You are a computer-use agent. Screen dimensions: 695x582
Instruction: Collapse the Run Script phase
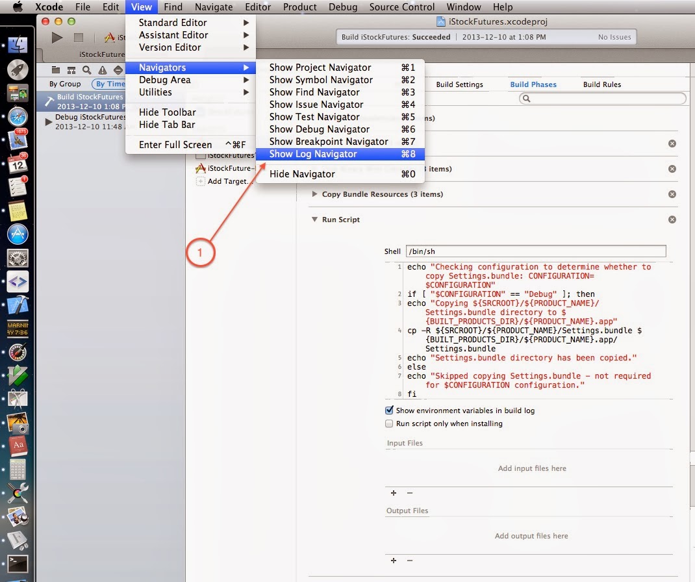coord(314,220)
